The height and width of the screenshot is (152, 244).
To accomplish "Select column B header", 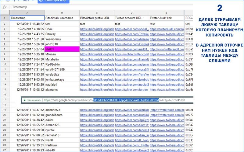I will click(62, 13).
